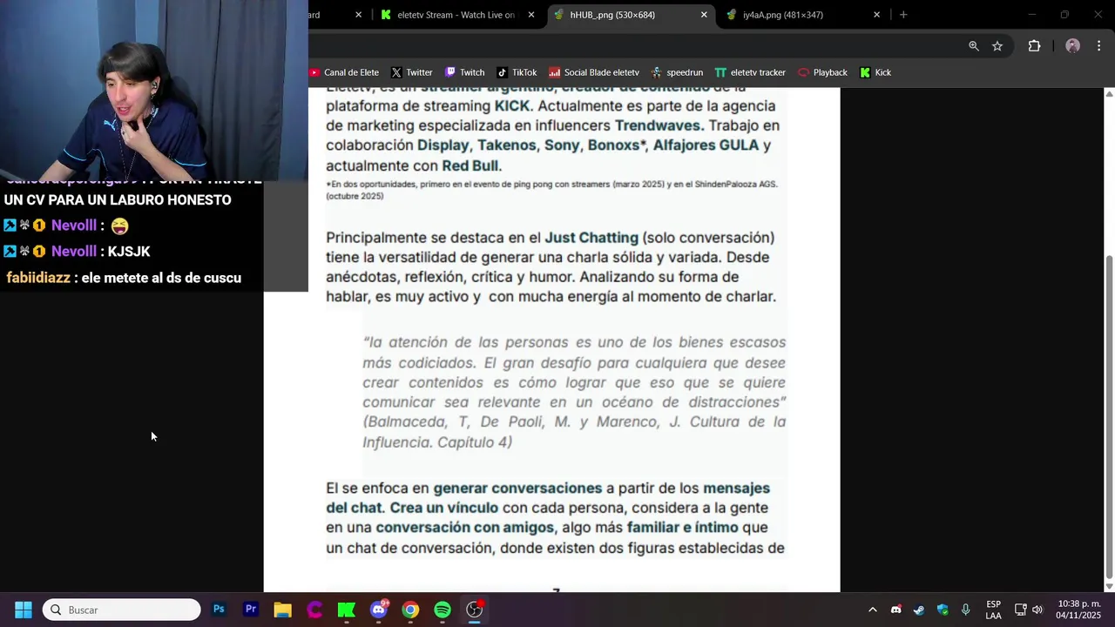
Task: Open the Canal de Elete bookmark
Action: point(344,72)
